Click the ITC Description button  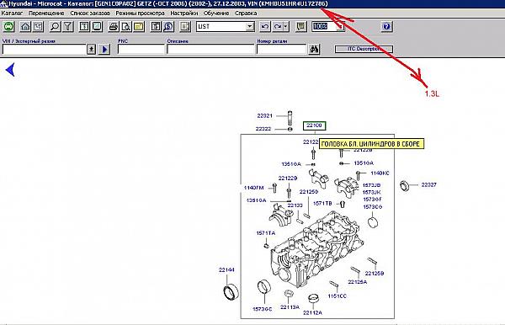364,49
